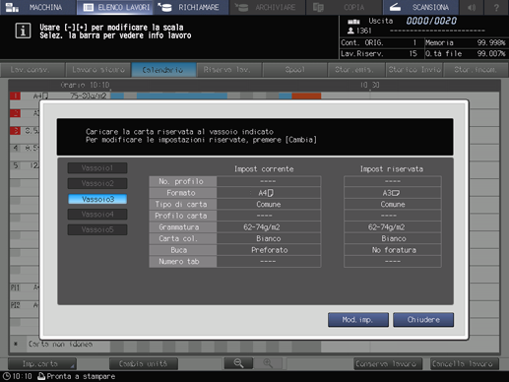
Task: Select the ELENCO LAVORI tab
Action: click(x=115, y=7)
